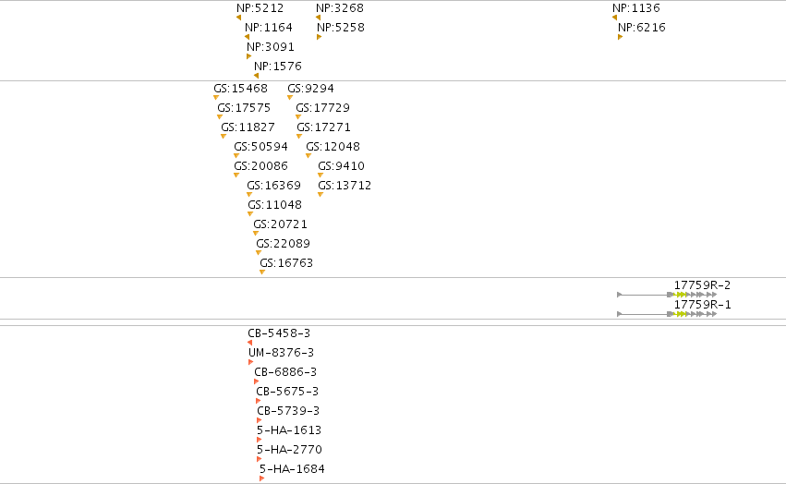Select the CB-5458-3 insertion label

(x=279, y=333)
